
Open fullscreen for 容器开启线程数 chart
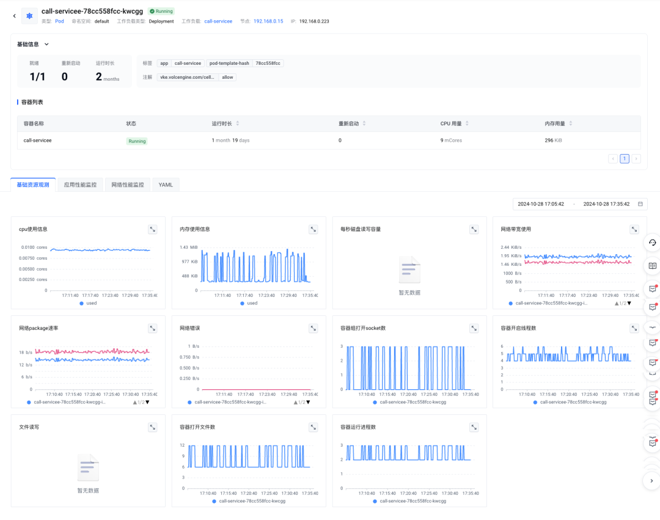tap(634, 328)
